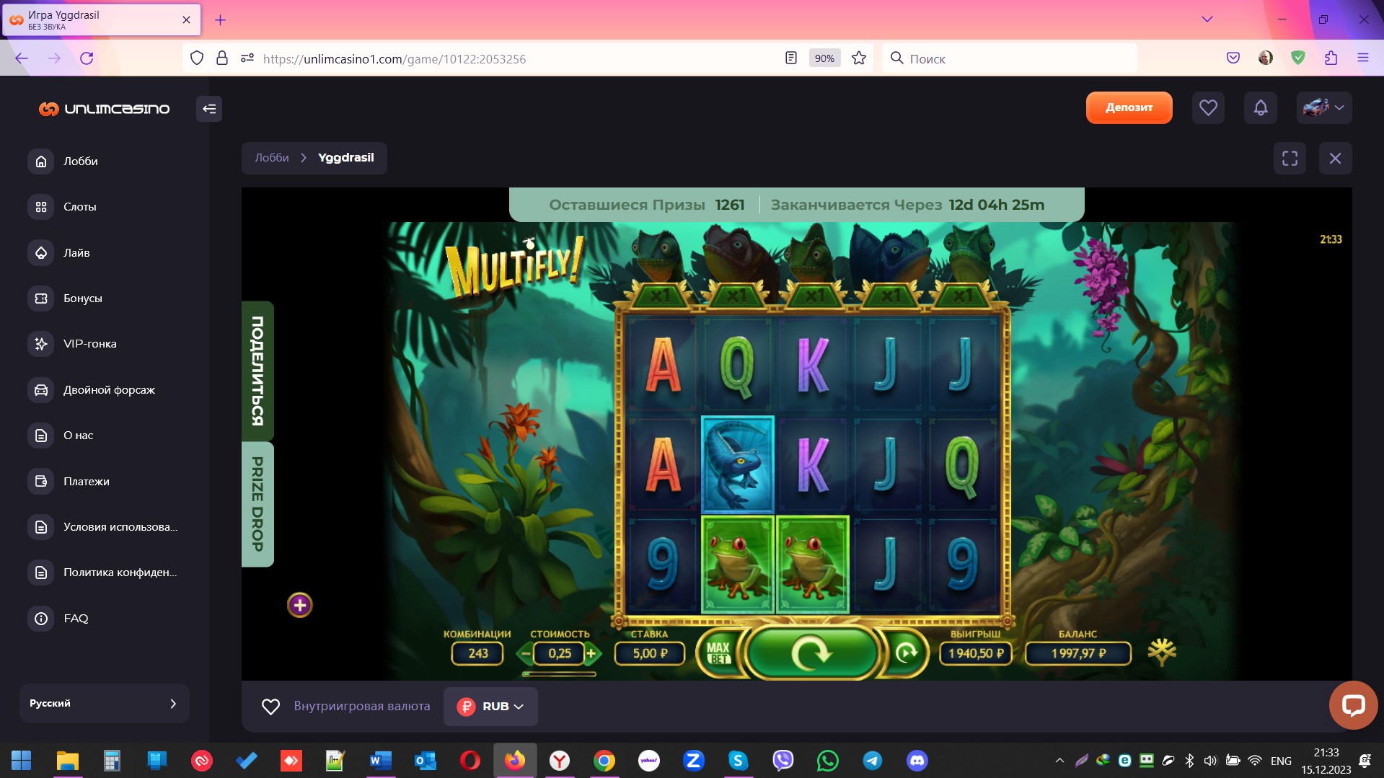Go to Бонусы in the sidebar

(x=82, y=299)
